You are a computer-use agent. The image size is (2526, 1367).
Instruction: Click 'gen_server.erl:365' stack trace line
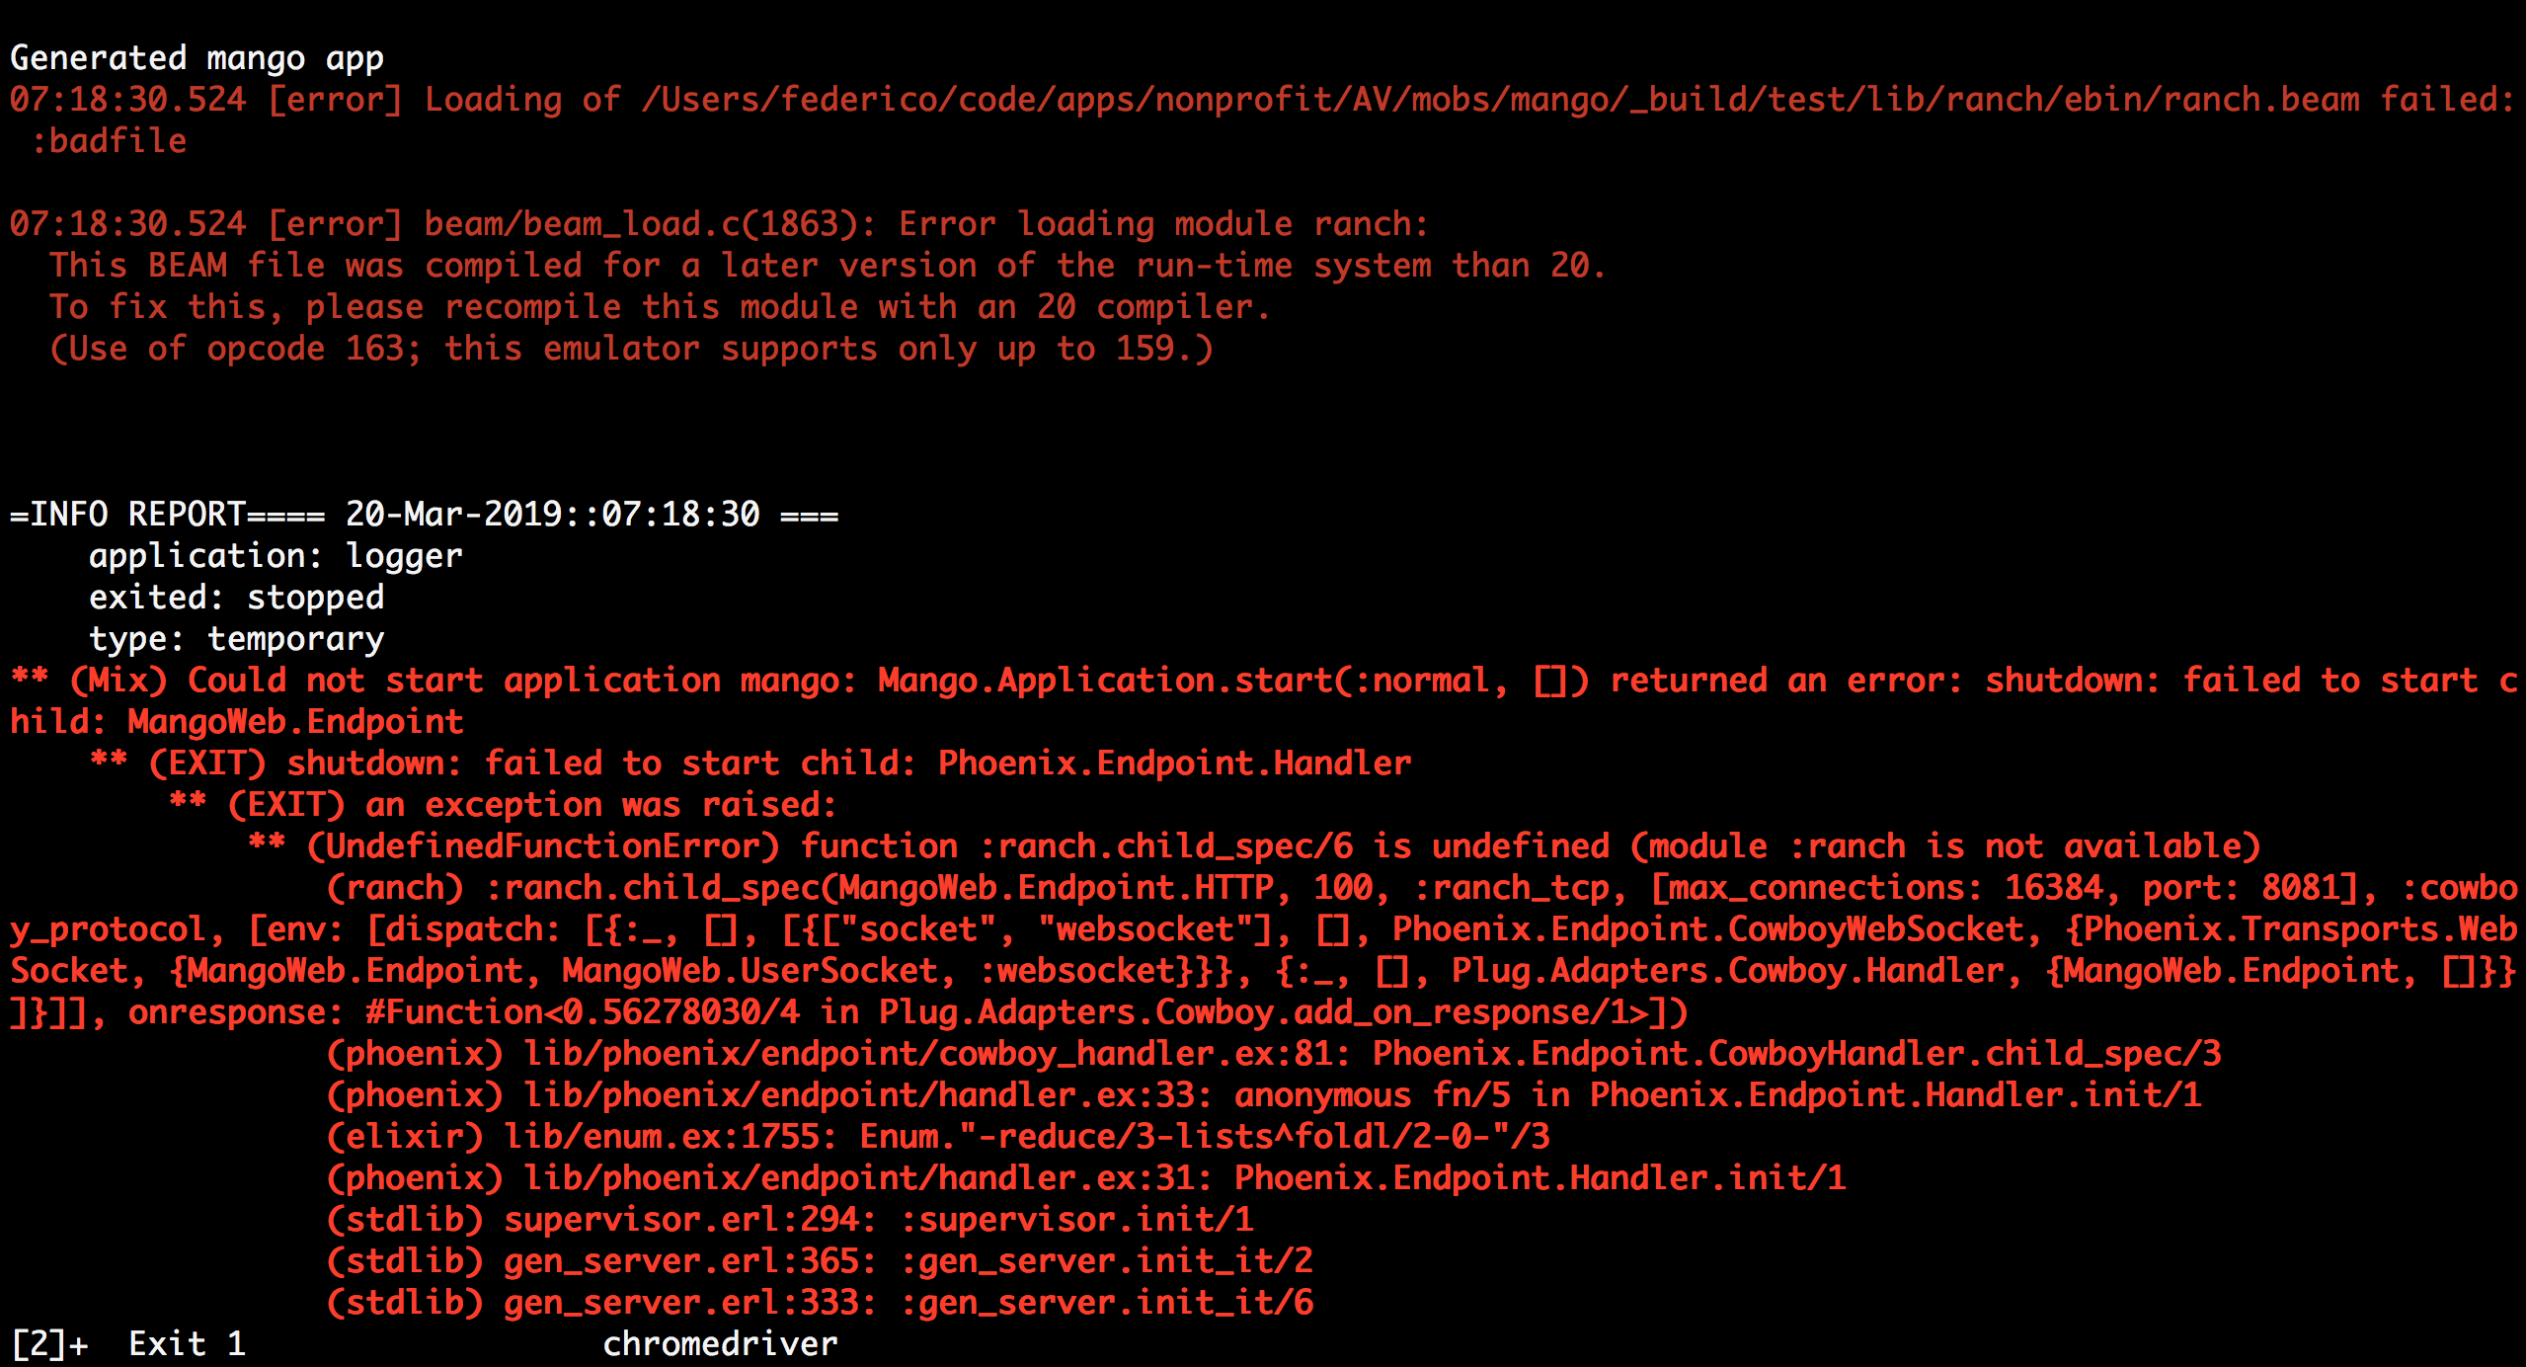click(681, 1261)
